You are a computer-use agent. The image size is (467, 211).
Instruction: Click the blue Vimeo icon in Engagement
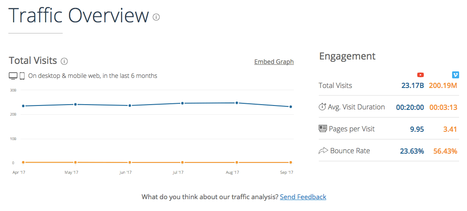click(x=456, y=75)
